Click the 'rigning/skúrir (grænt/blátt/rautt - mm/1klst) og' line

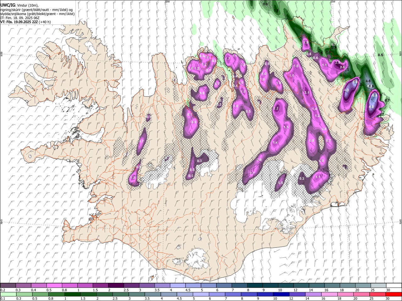pyautogui.click(x=36, y=10)
